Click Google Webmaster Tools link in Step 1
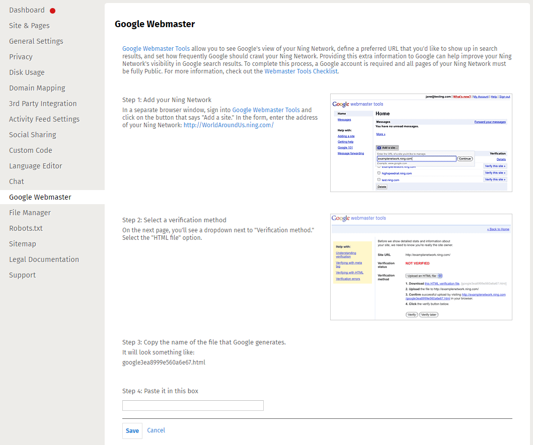 coord(266,110)
